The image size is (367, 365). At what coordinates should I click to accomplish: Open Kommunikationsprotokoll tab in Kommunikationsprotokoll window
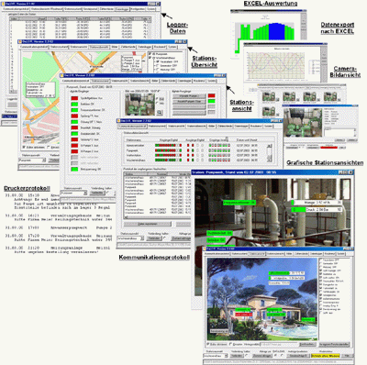(132, 126)
